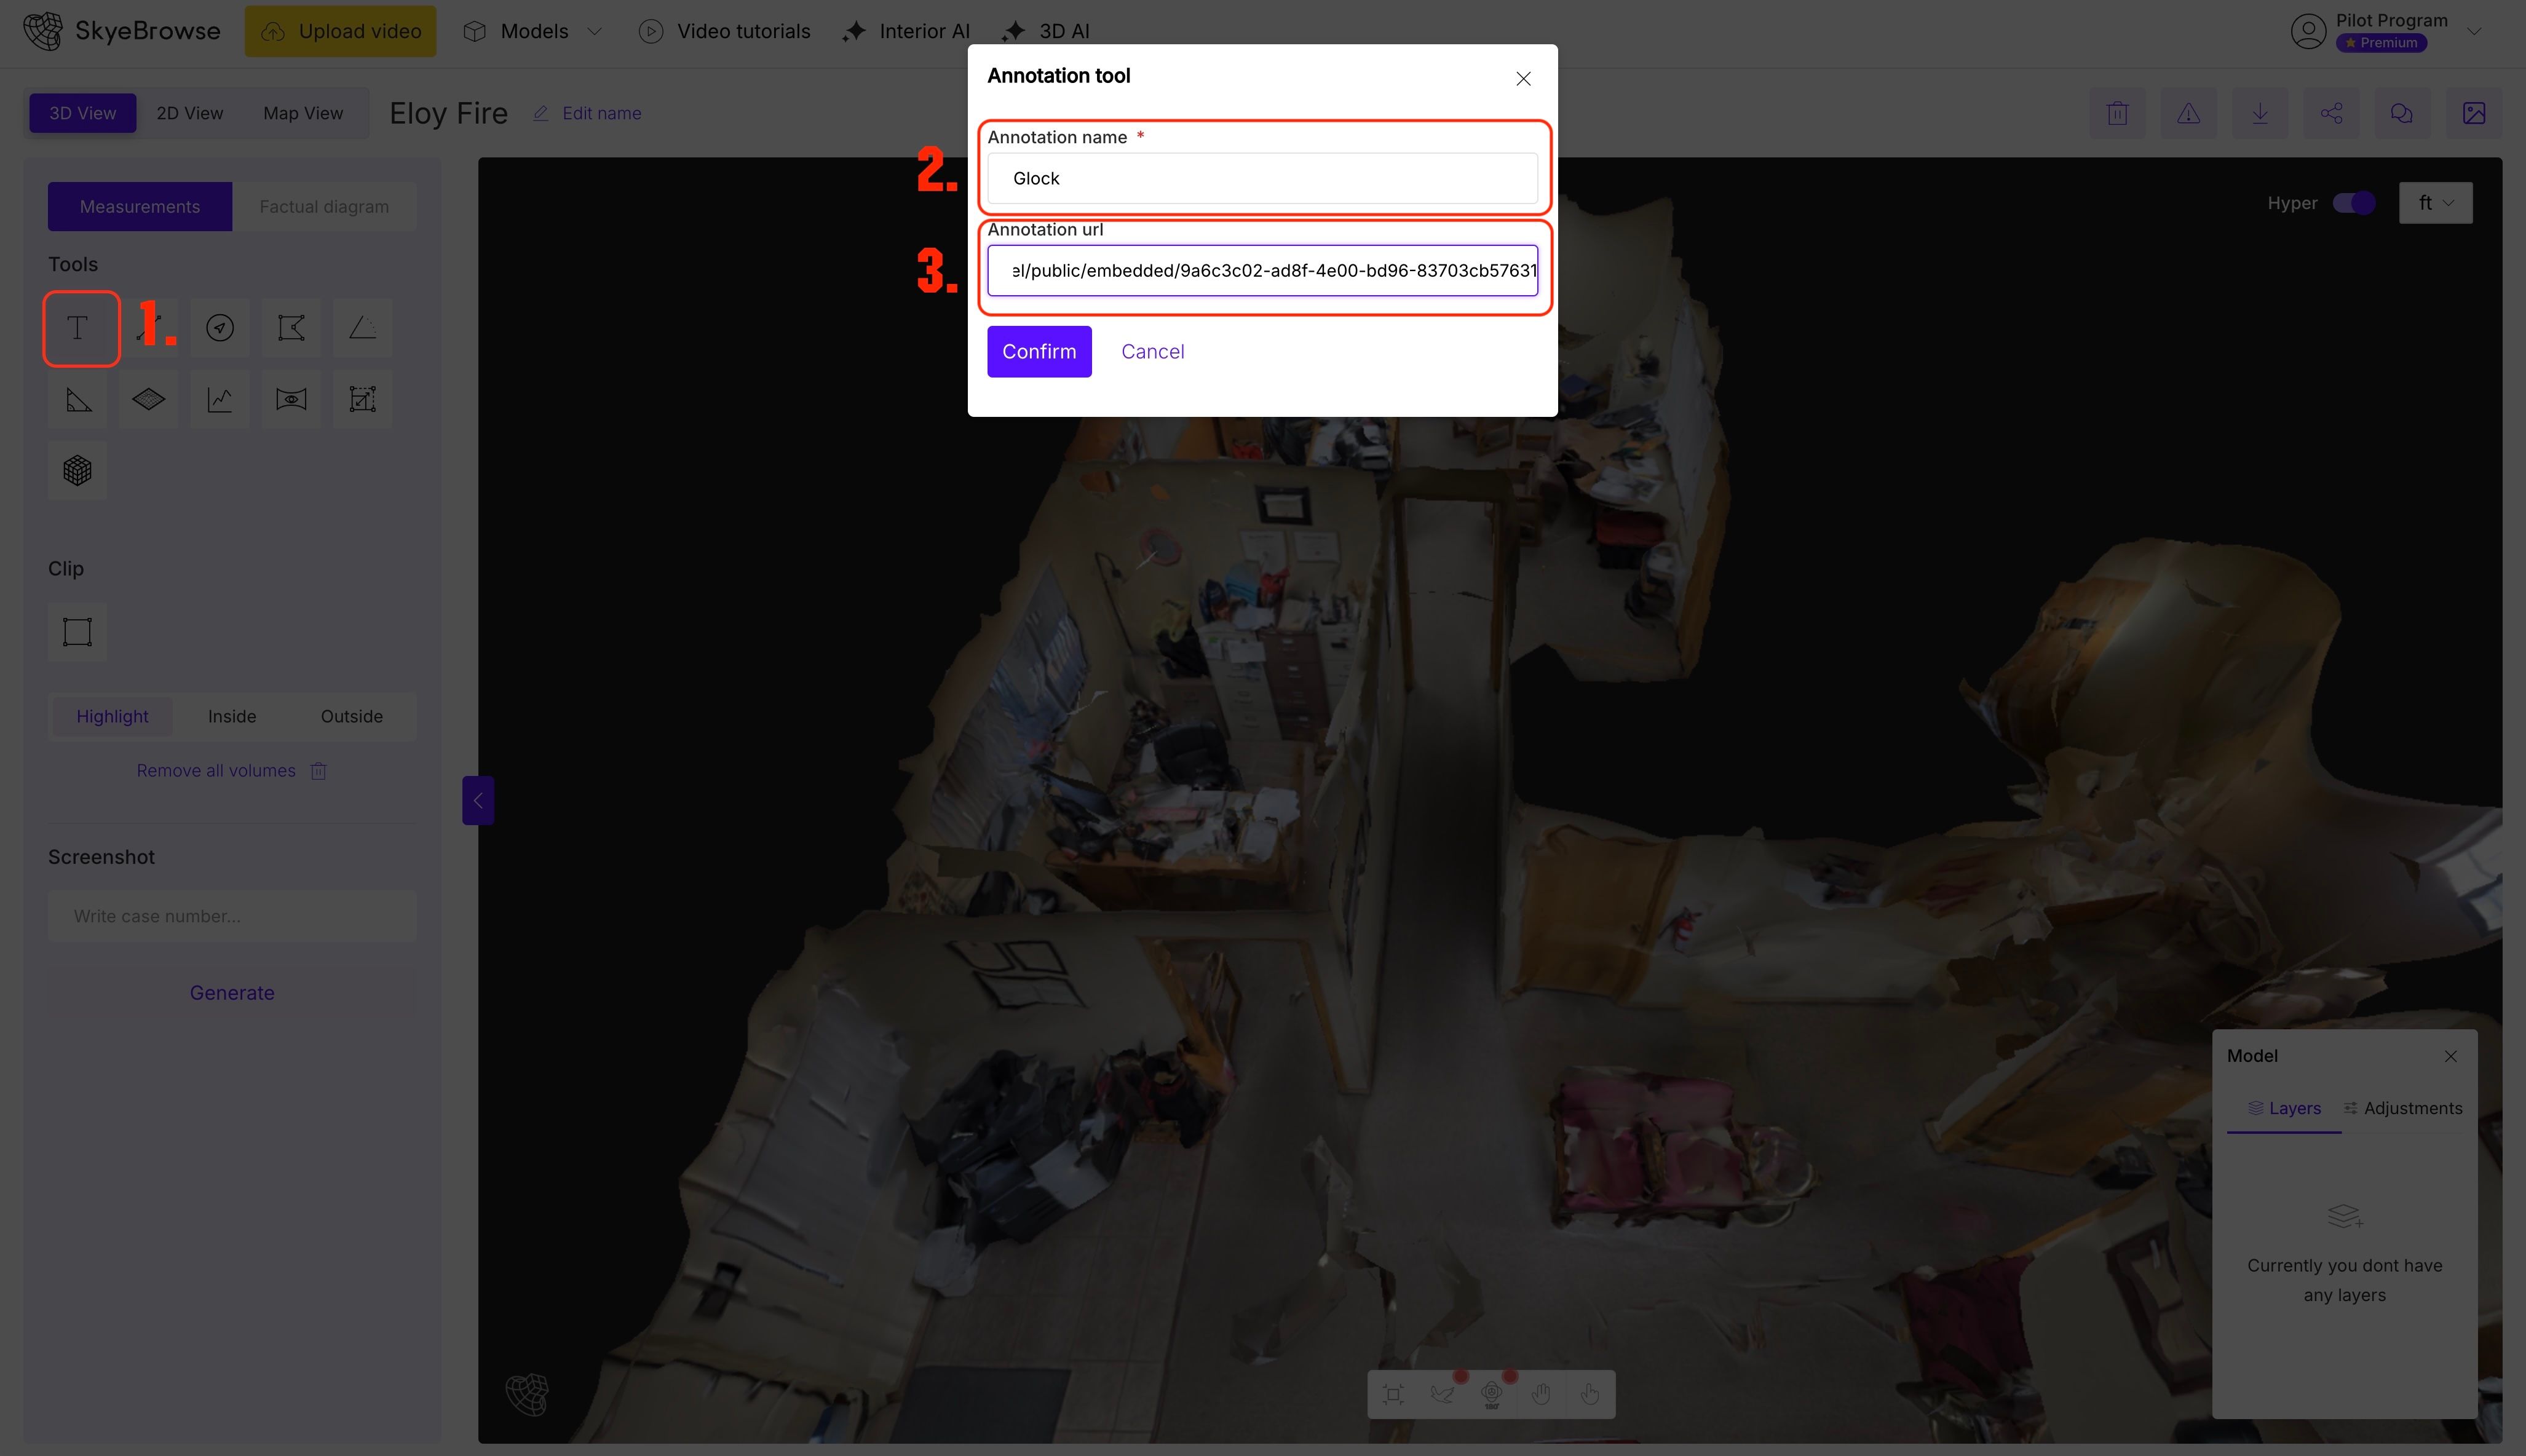This screenshot has height=1456, width=2526.
Task: Click the Generate screenshot link
Action: pyautogui.click(x=232, y=993)
